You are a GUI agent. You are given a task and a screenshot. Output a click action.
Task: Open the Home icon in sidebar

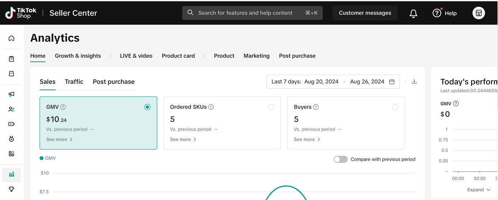click(12, 38)
